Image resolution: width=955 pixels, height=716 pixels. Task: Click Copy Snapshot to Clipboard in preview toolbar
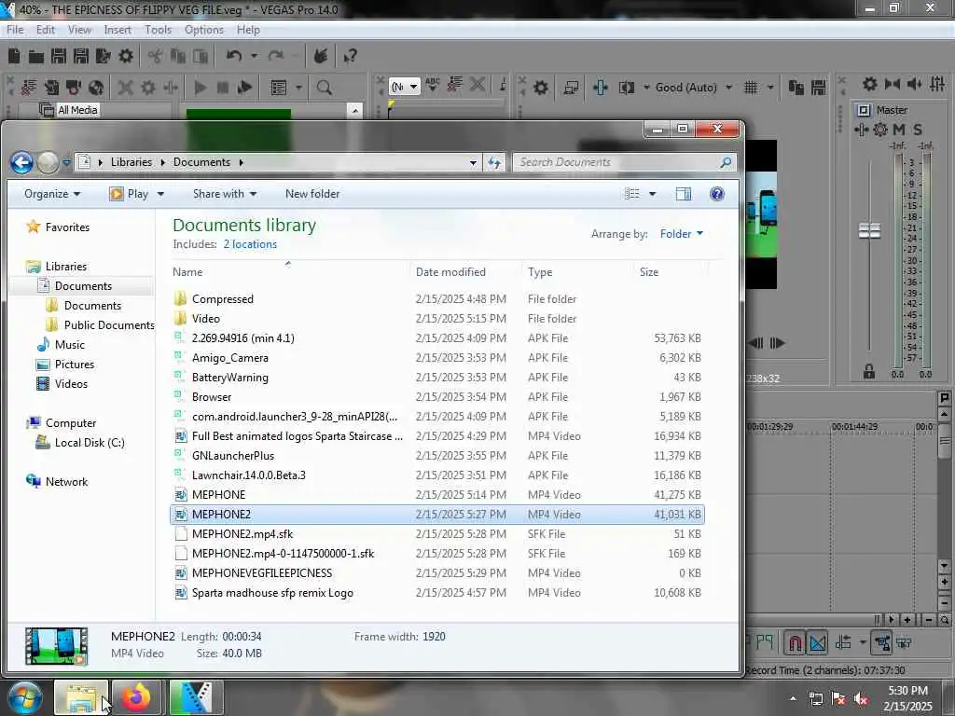pos(796,88)
